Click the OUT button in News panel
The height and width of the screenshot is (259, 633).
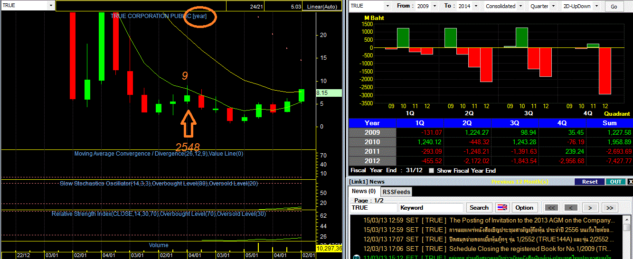(x=616, y=182)
